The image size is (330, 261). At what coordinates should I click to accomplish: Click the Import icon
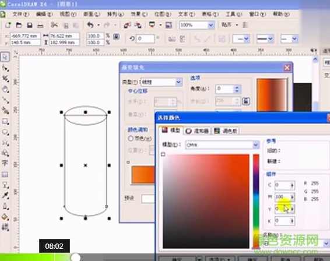(x=127, y=25)
